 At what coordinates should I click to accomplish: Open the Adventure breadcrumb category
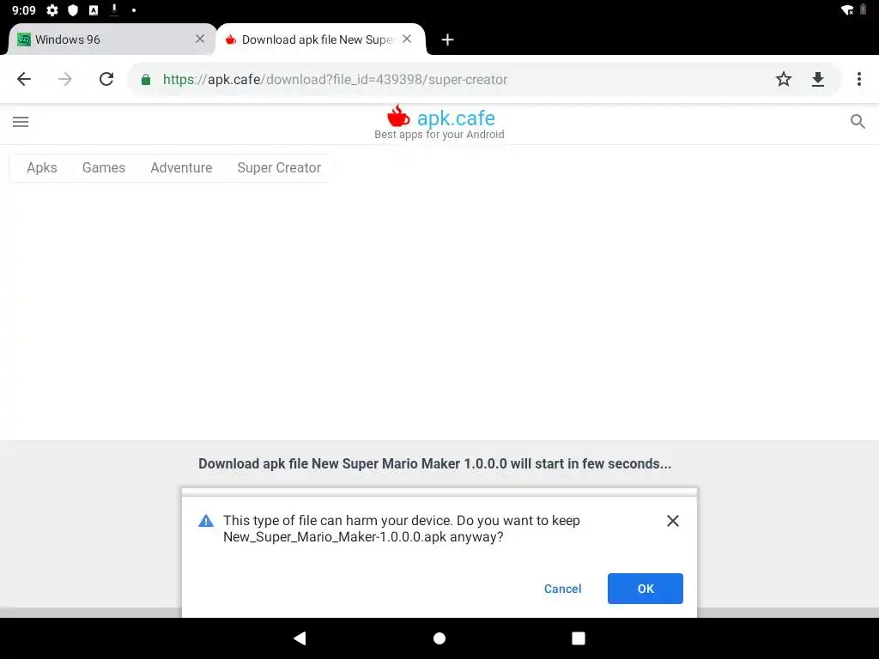[181, 167]
